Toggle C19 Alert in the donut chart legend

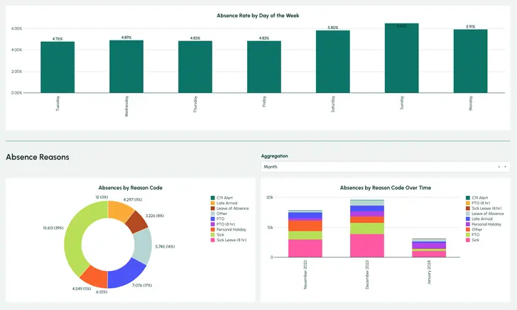(x=222, y=198)
